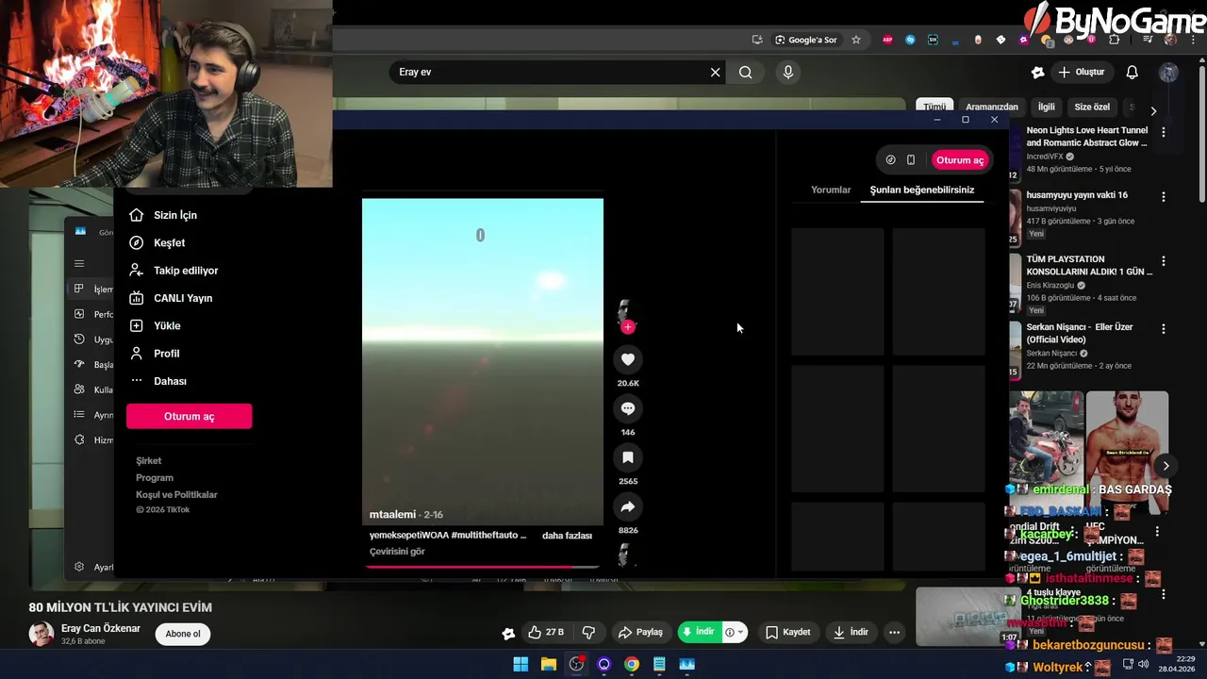The height and width of the screenshot is (679, 1207).
Task: Open Google Chrome from taskbar
Action: click(632, 664)
